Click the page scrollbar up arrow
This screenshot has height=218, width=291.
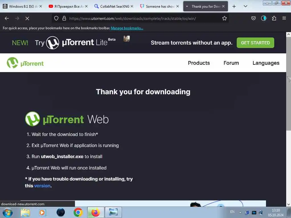coord(289,34)
